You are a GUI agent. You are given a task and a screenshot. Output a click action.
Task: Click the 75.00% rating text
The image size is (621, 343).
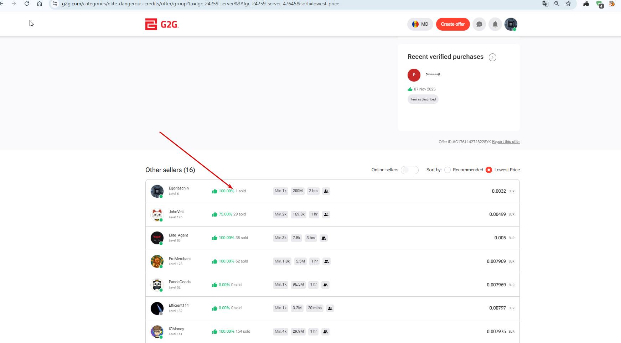pos(226,214)
